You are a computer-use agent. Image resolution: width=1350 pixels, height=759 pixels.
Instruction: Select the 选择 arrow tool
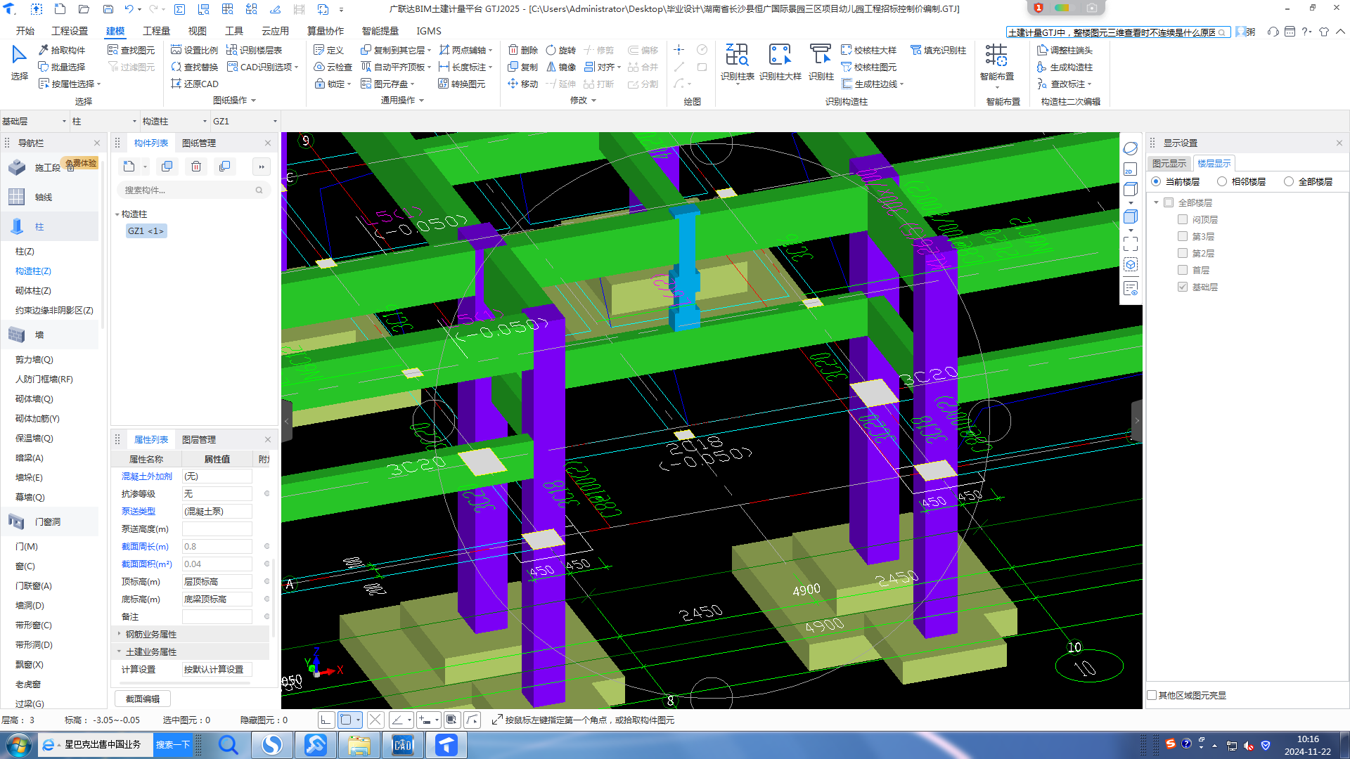19,63
